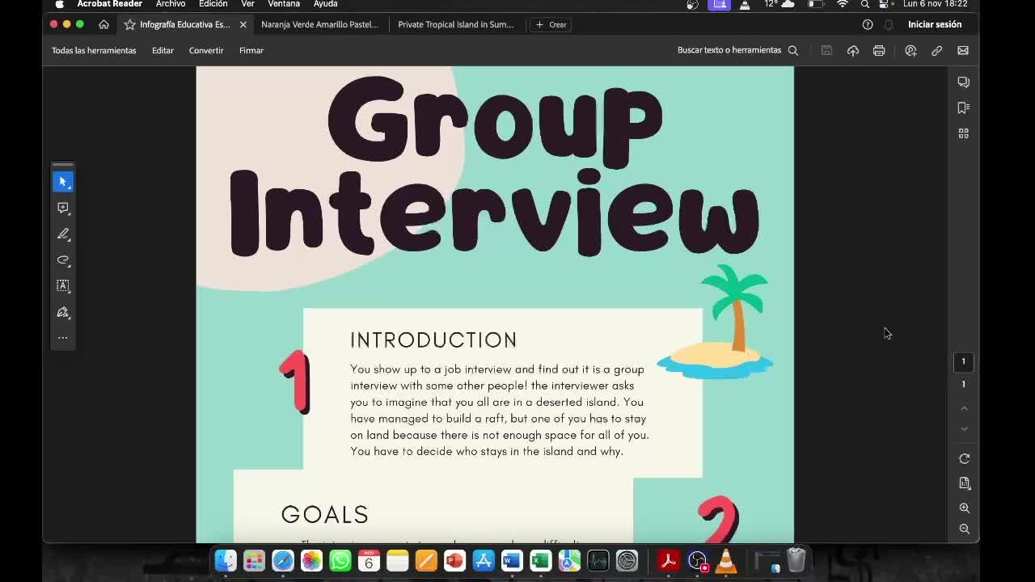
Task: Open the Archivo menu
Action: click(x=171, y=4)
